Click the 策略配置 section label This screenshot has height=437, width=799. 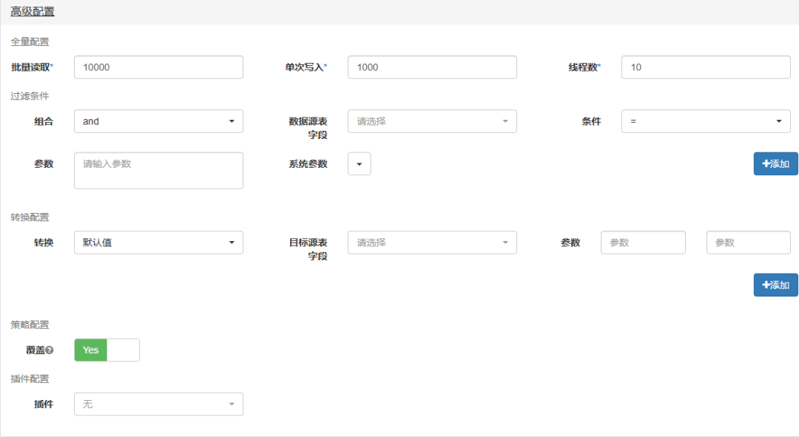click(x=30, y=325)
